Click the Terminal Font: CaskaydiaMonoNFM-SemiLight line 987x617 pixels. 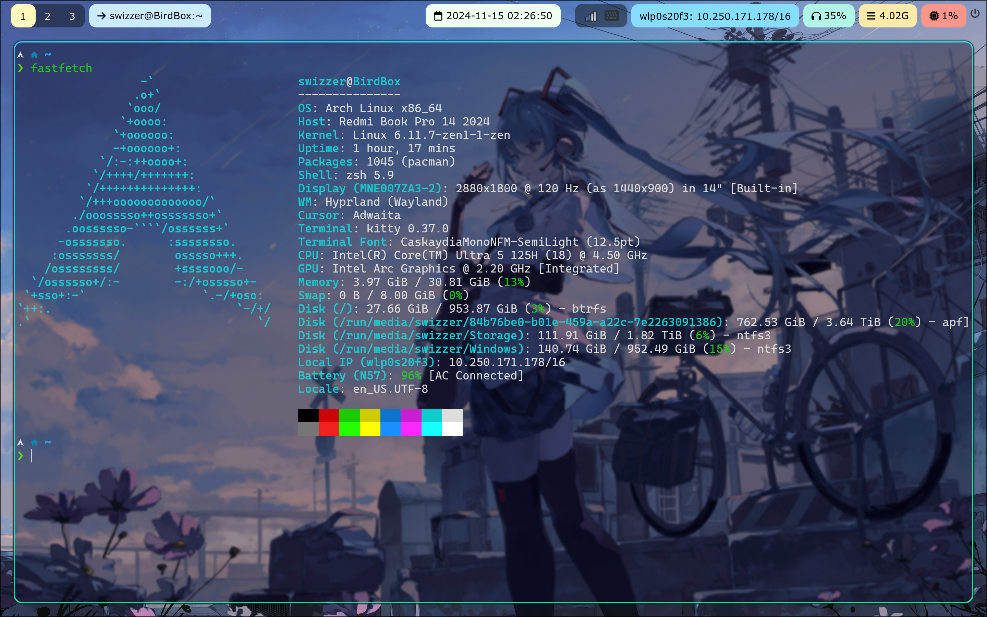[469, 242]
